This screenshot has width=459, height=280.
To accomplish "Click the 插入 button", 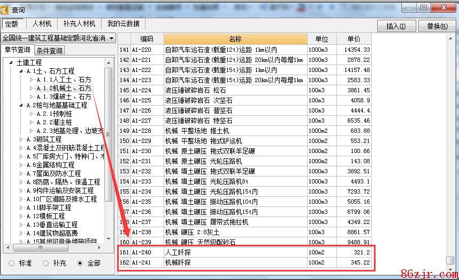I will tap(396, 26).
